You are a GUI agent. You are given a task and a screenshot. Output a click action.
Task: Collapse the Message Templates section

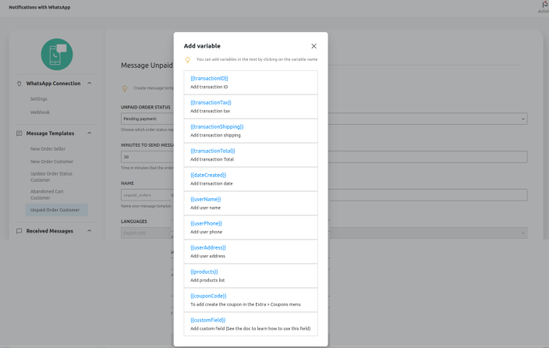point(89,133)
